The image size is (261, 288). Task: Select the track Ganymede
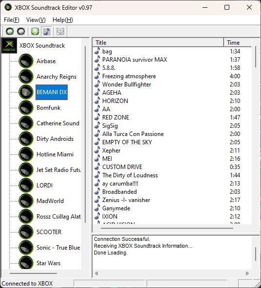(116, 208)
